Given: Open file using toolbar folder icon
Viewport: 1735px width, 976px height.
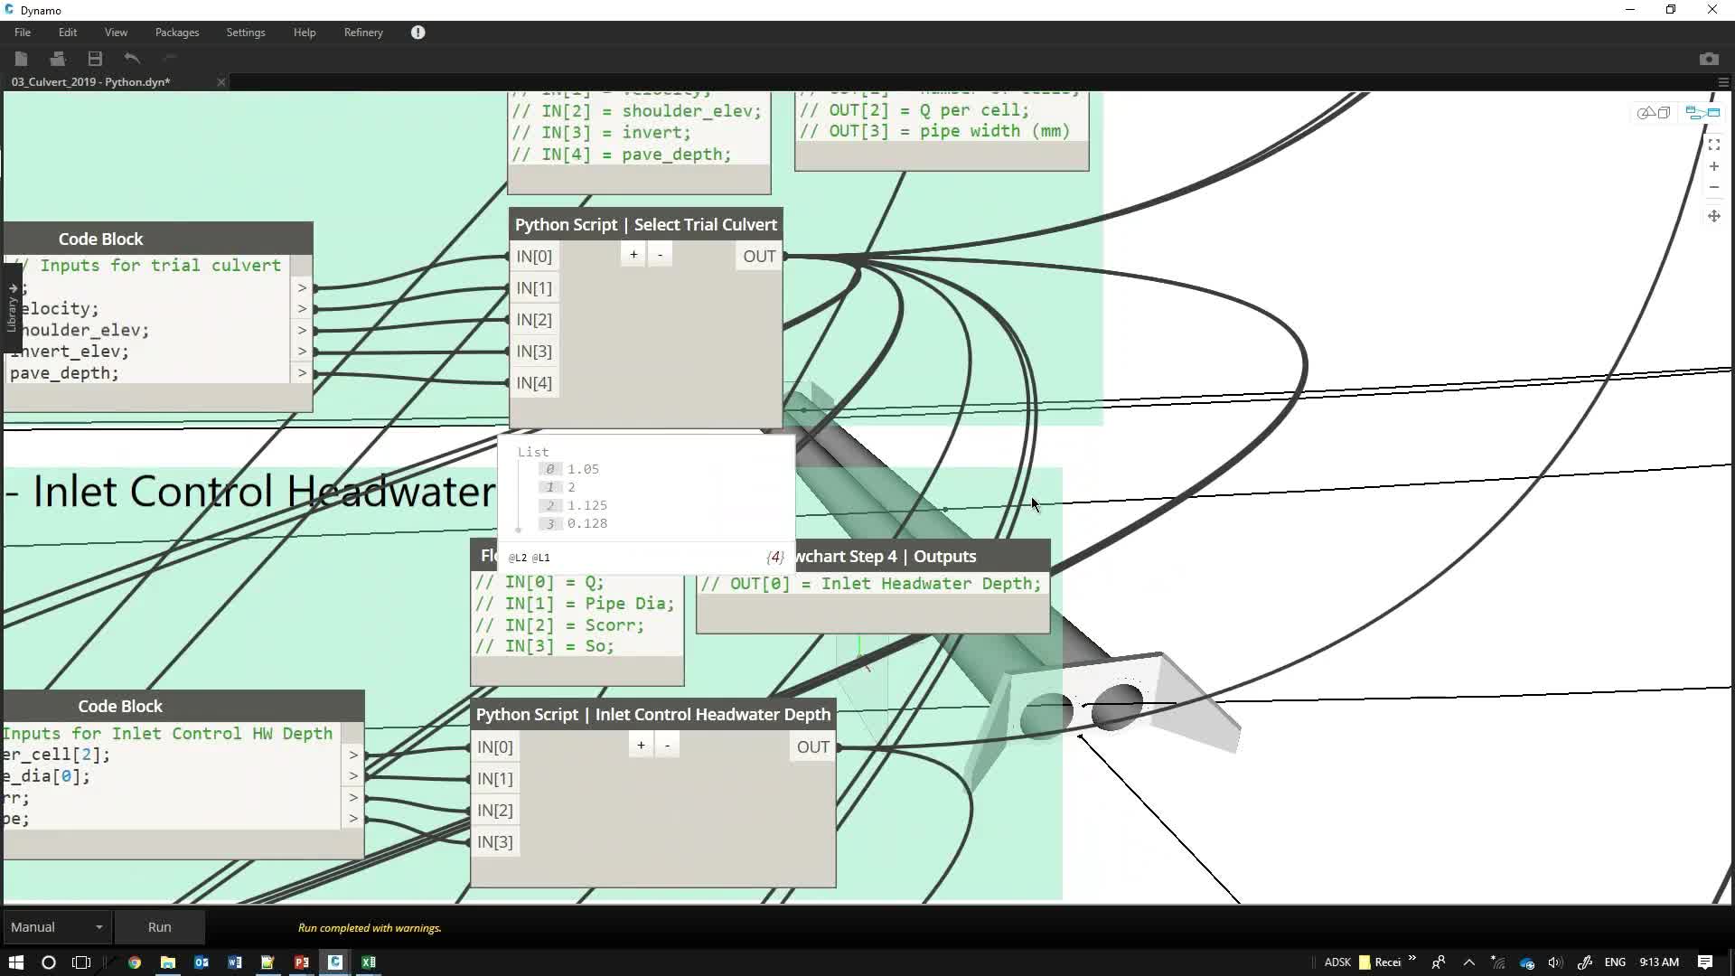Looking at the screenshot, I should 58,59.
